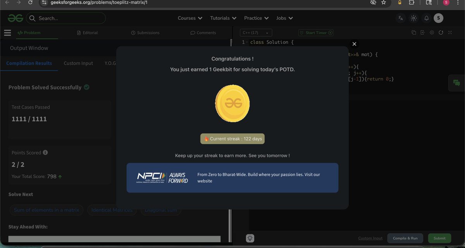Image resolution: width=465 pixels, height=248 pixels.
Task: Click the import file icon in editor
Action: (x=422, y=33)
